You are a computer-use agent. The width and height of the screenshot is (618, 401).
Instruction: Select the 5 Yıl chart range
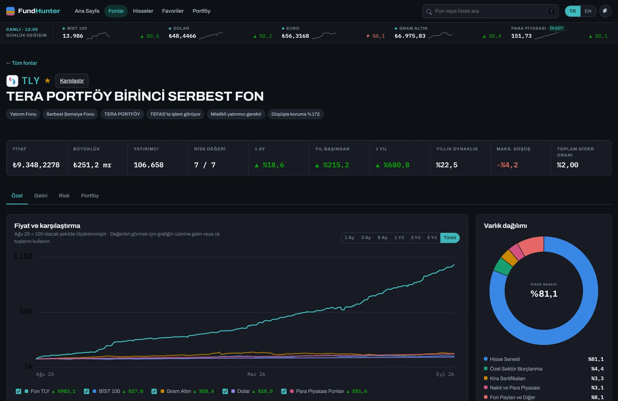432,238
